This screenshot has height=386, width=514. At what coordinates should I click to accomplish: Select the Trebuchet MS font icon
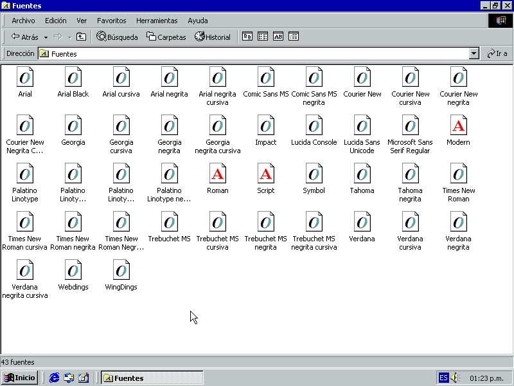pyautogui.click(x=170, y=221)
